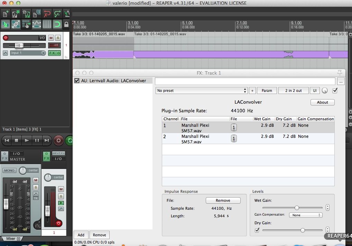Image resolution: width=352 pixels, height=246 pixels.
Task: Go to project start transport button
Action: coord(7,140)
